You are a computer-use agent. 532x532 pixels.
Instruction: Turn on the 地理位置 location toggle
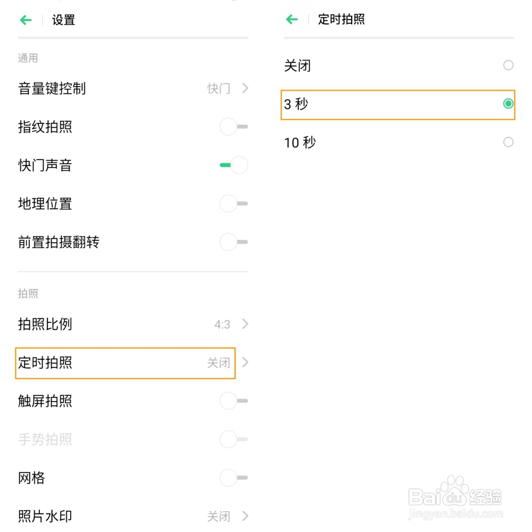point(233,204)
